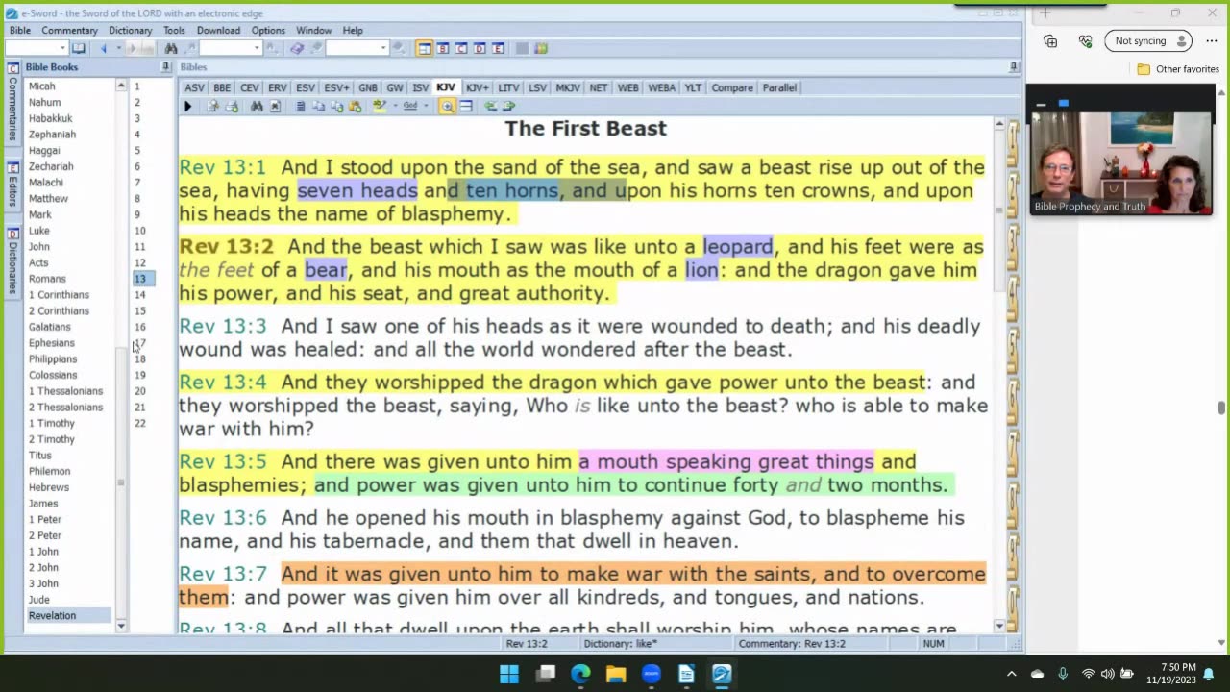Image resolution: width=1230 pixels, height=692 pixels.
Task: Show hidden system tray icons
Action: point(1011,674)
